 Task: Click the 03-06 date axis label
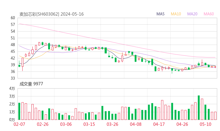[66, 124]
